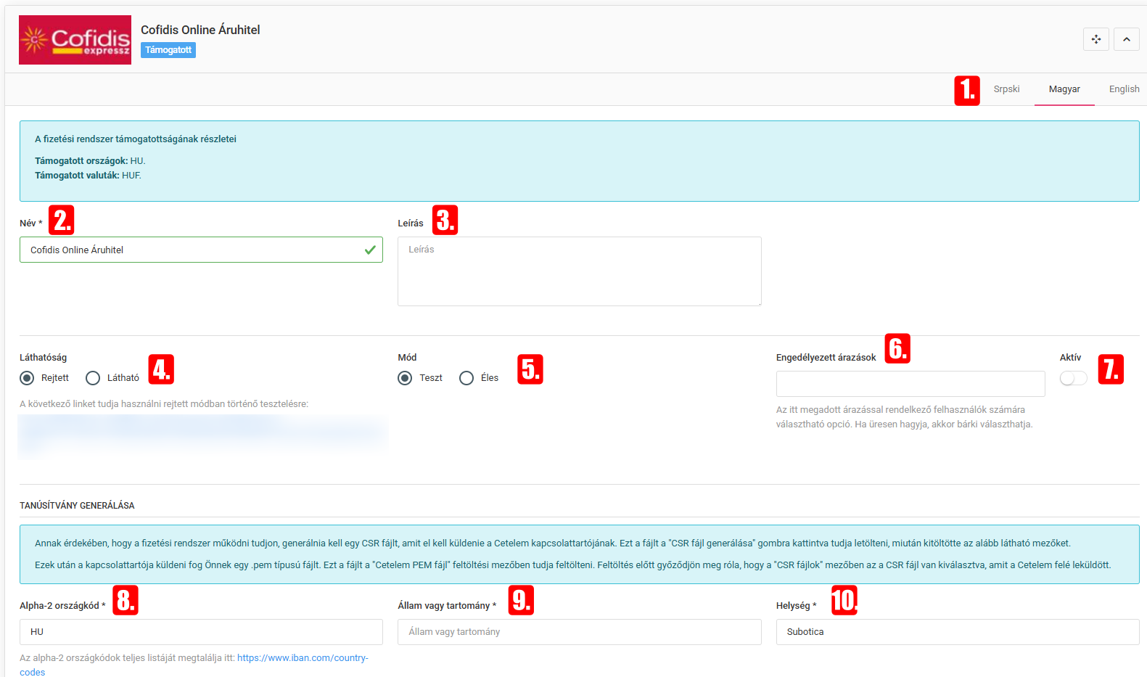
Task: Select the Látható visibility option
Action: 93,378
